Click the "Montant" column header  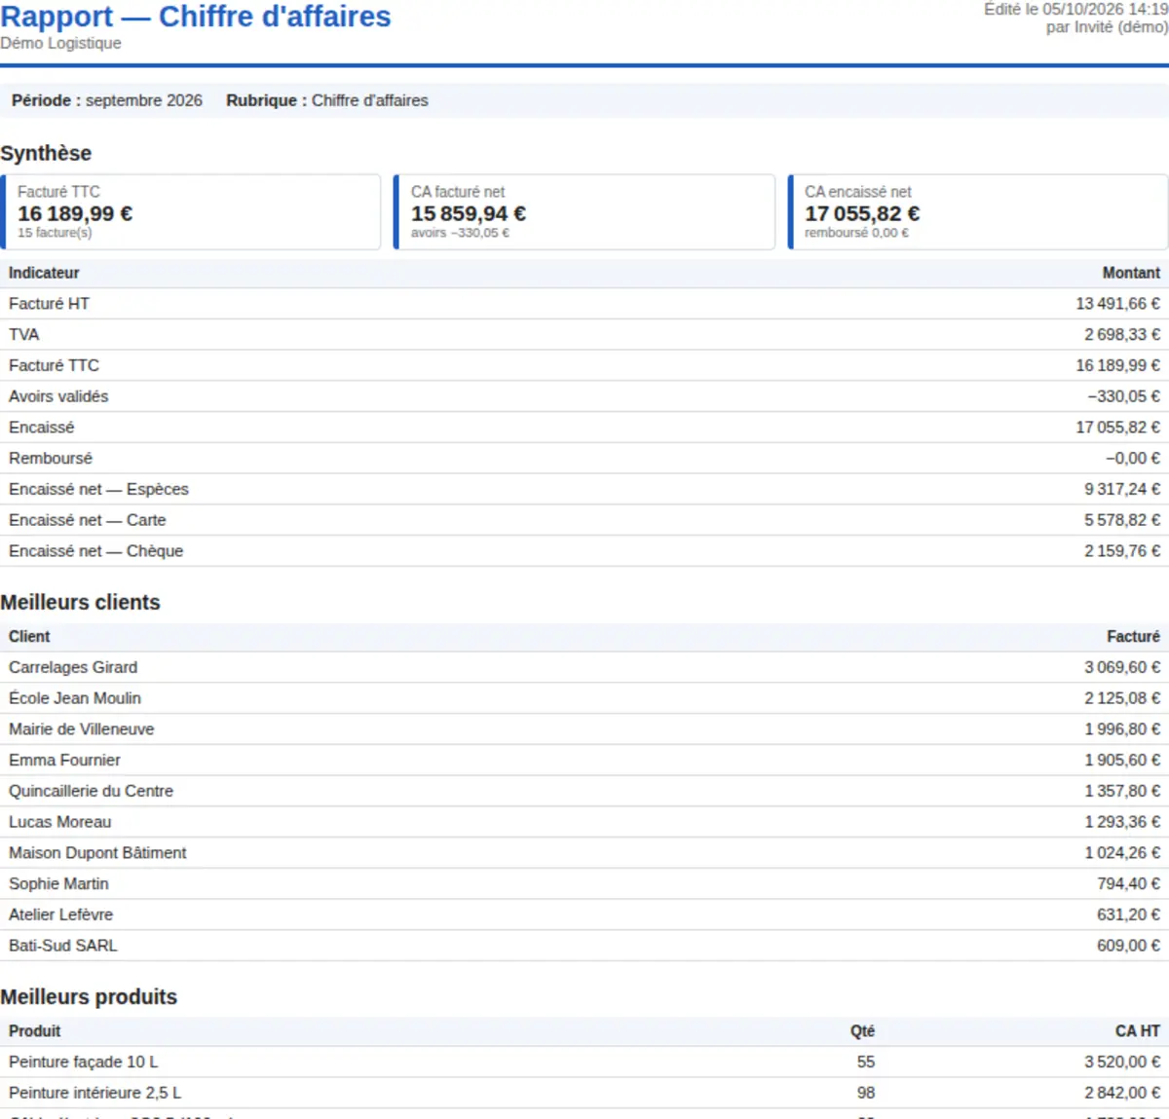1131,273
